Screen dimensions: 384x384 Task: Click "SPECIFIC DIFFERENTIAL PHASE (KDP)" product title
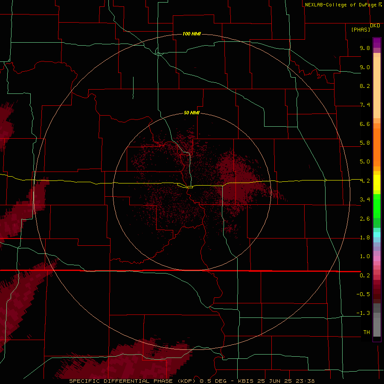pyautogui.click(x=133, y=381)
